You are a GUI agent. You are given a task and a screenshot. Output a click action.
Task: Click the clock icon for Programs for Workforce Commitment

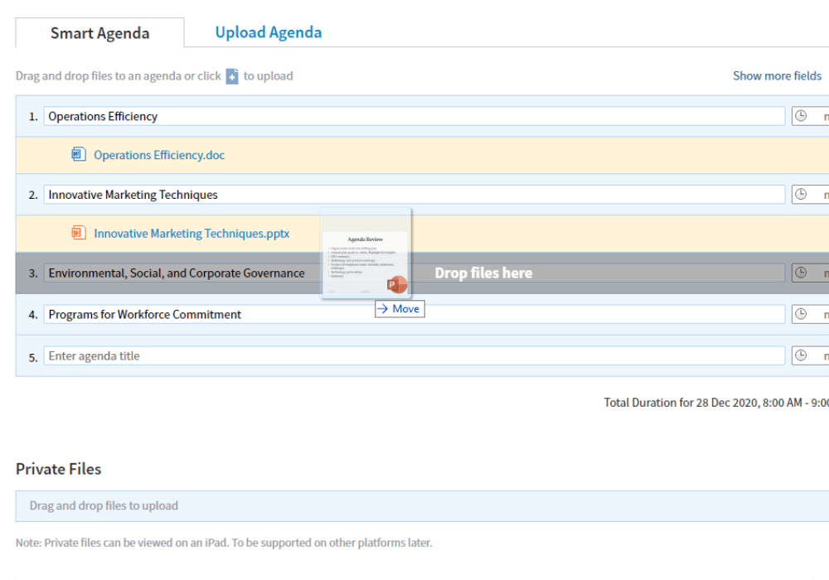(x=801, y=314)
